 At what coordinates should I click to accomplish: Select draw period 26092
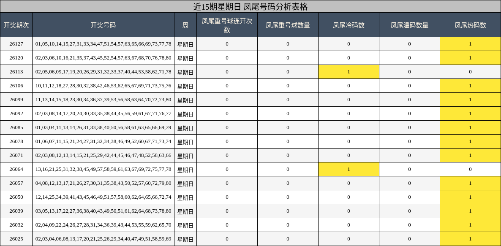click(16, 114)
